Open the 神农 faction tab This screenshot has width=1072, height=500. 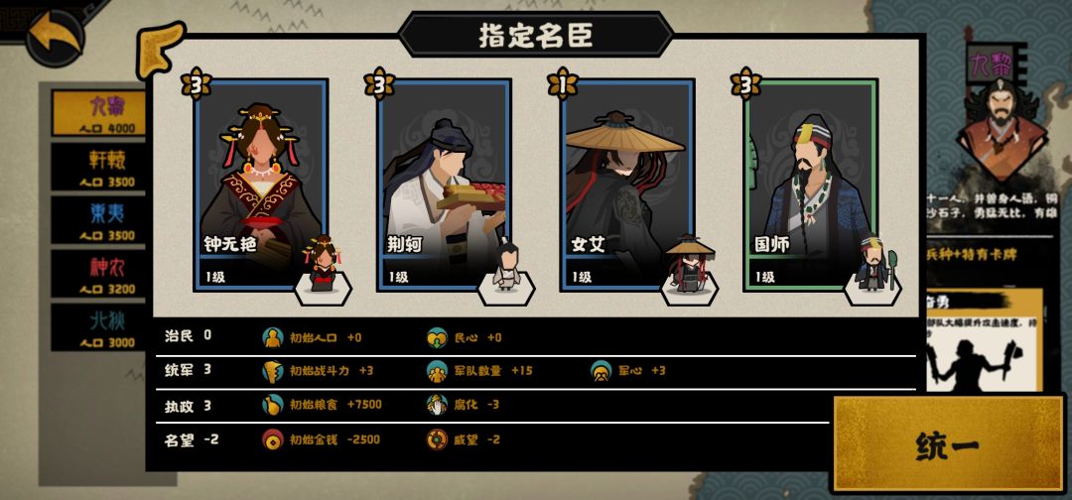click(100, 273)
